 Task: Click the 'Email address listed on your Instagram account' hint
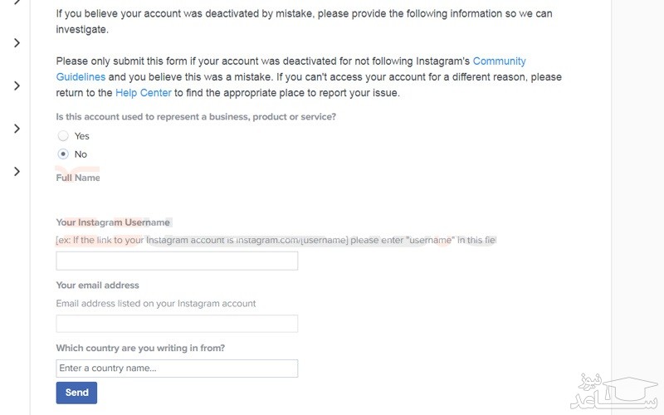[x=156, y=304]
